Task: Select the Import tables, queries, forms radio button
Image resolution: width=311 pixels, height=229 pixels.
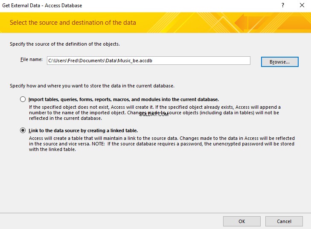Action: tap(23, 99)
